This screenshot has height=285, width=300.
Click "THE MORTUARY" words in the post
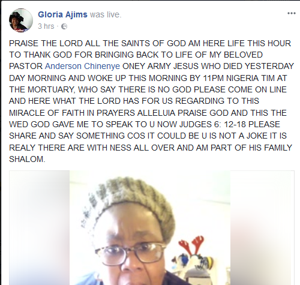click(42, 89)
